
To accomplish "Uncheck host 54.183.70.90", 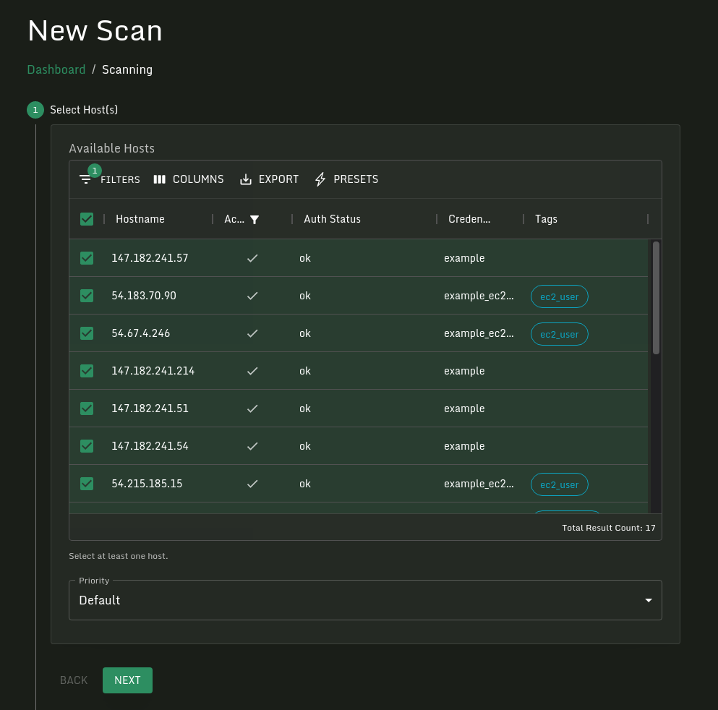I will pos(87,296).
